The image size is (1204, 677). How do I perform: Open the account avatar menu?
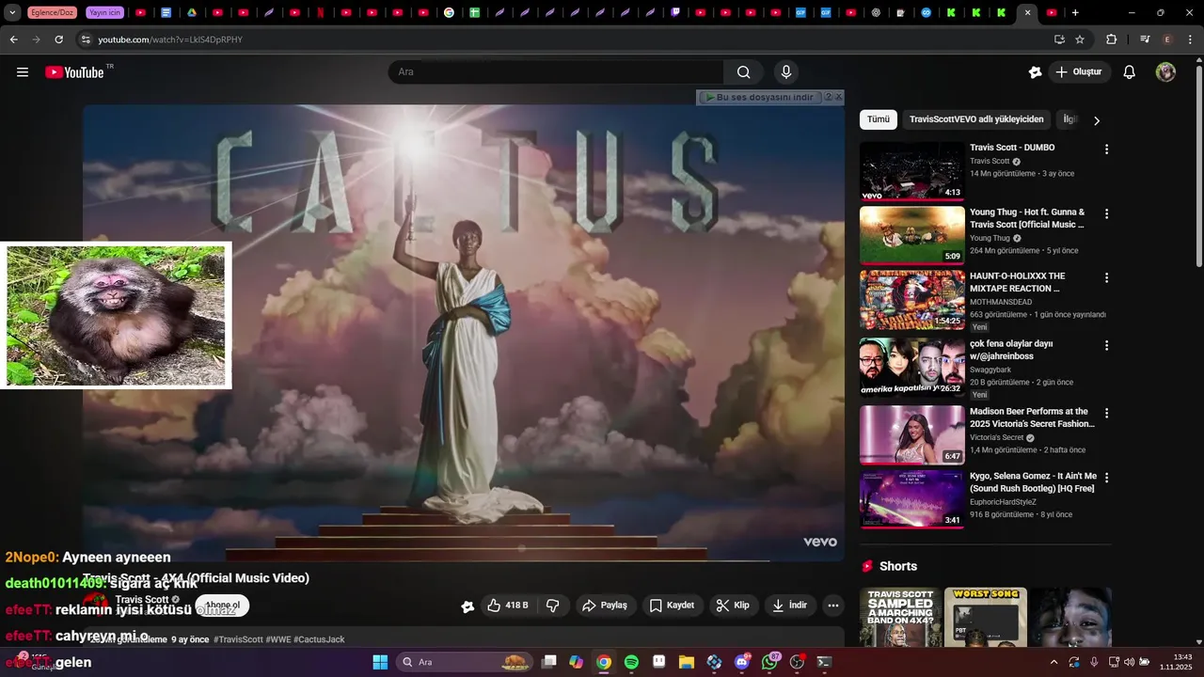(1165, 72)
